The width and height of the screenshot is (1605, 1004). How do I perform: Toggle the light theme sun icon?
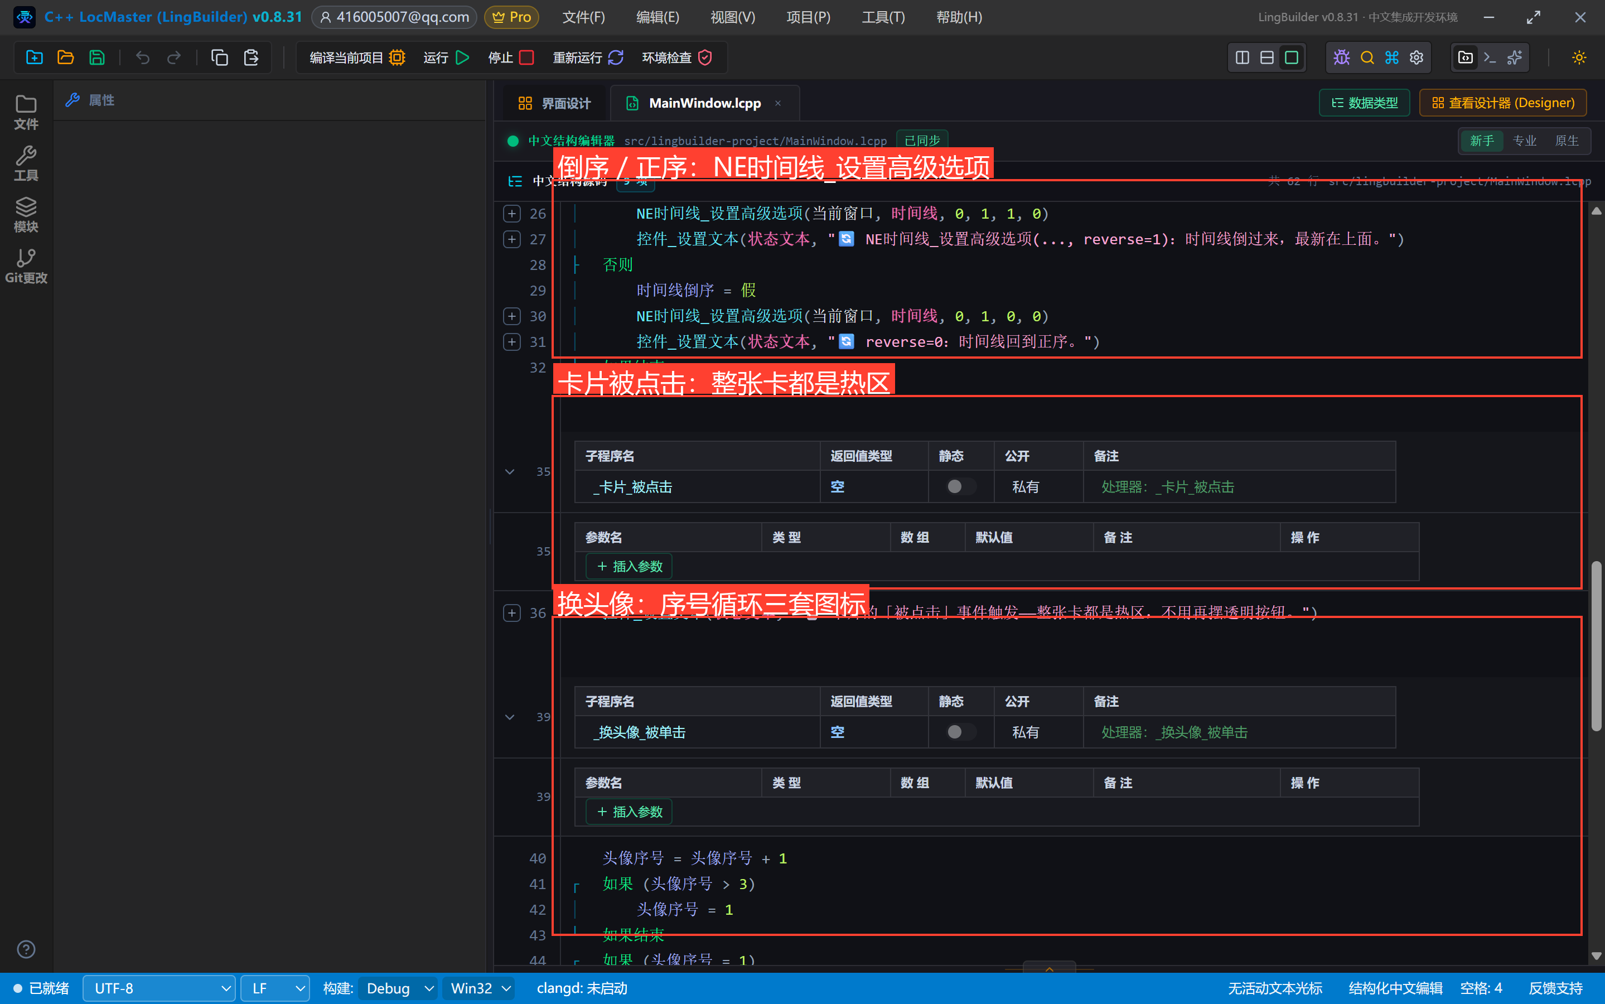click(1579, 58)
